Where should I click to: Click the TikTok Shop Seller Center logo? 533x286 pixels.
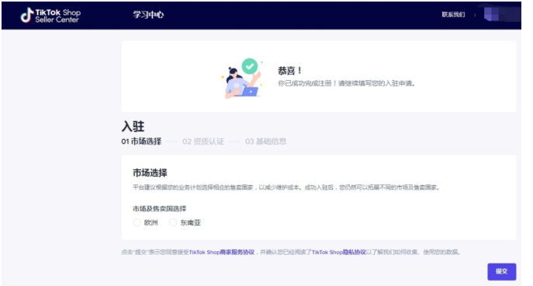[x=50, y=16]
